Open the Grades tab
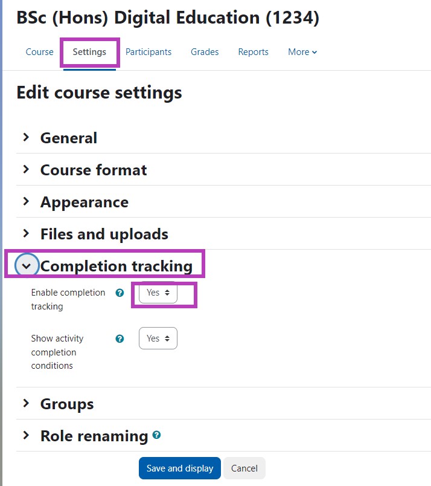Image resolution: width=431 pixels, height=486 pixels. [205, 52]
